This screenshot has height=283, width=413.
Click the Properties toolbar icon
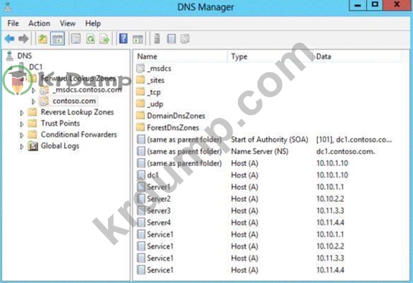[76, 39]
